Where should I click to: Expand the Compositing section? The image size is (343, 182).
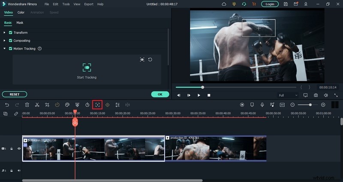click(4, 41)
